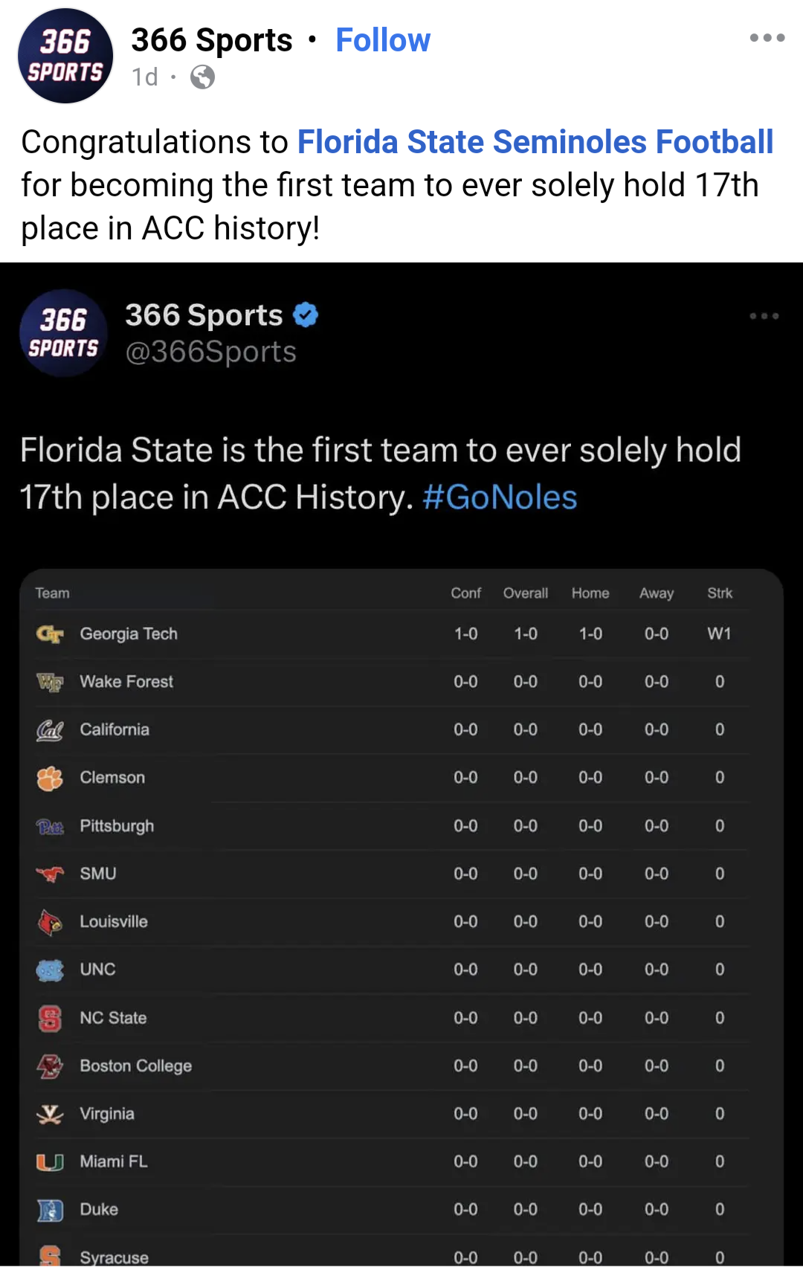Image resolution: width=803 pixels, height=1267 pixels.
Task: Select the Strk column header
Action: tap(720, 593)
